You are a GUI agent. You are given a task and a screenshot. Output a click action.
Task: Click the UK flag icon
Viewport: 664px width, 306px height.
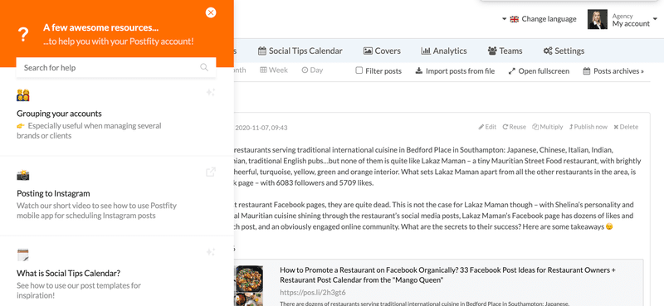(x=515, y=19)
